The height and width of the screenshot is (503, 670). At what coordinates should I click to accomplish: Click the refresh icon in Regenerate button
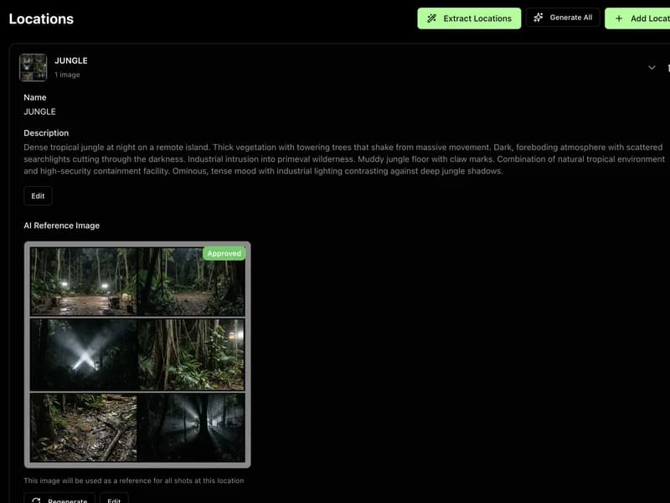36,500
